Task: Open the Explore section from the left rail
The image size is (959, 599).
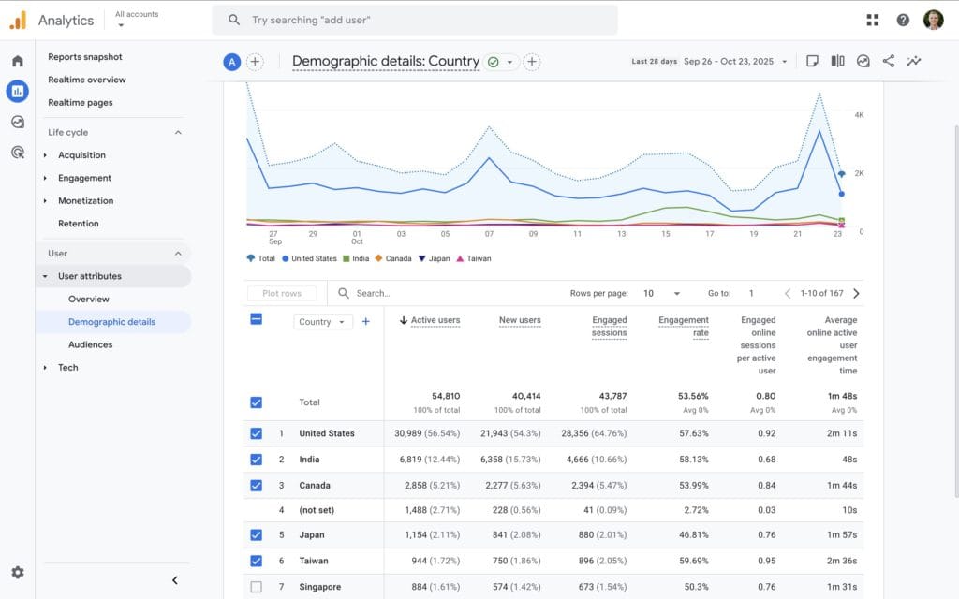Action: [17, 122]
